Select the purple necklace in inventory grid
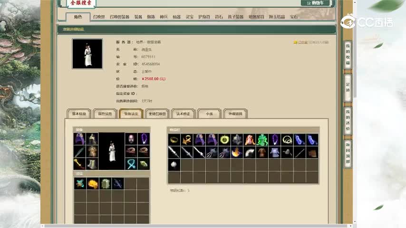Image resolution: width=406 pixels, height=228 pixels. 275,140
